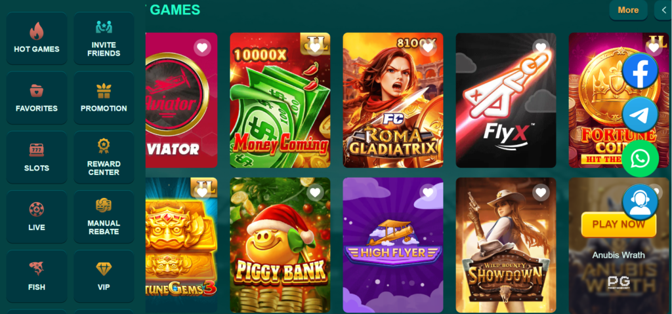This screenshot has width=672, height=314.
Task: Open Hot Games with the flame icon
Action: (x=37, y=39)
